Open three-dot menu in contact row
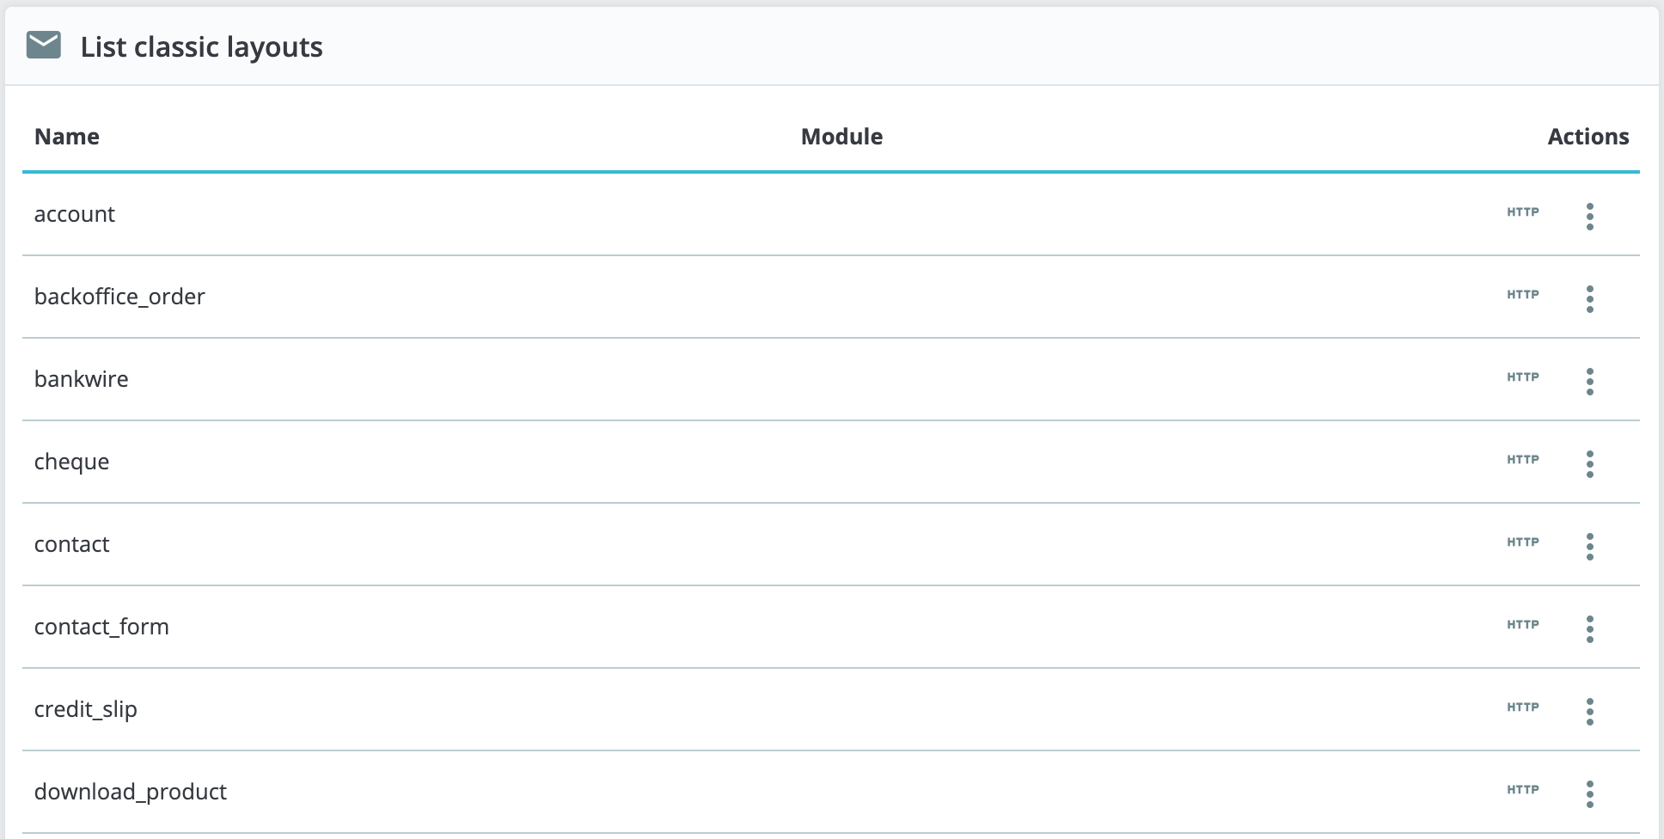Viewport: 1664px width, 839px height. pyautogui.click(x=1589, y=547)
